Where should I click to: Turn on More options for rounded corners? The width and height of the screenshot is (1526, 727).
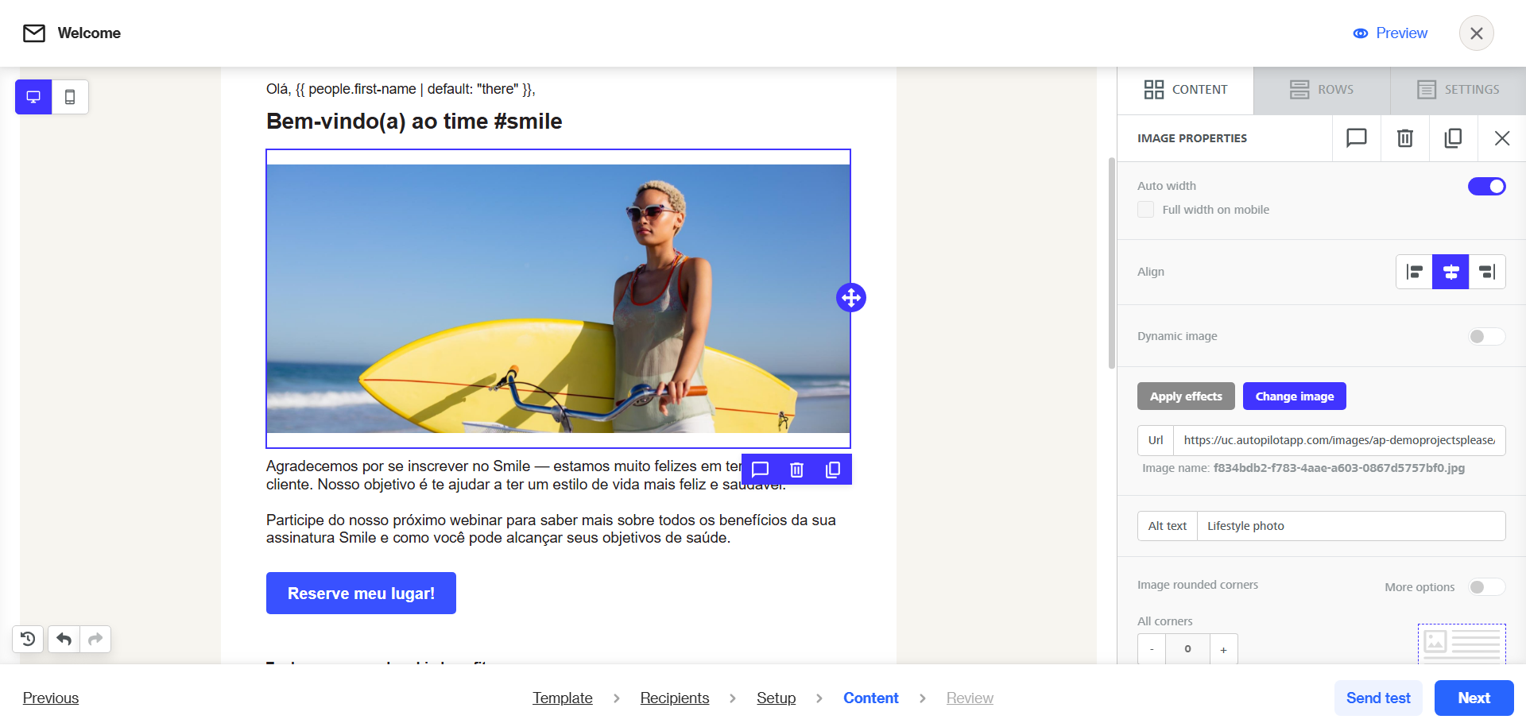click(1486, 587)
